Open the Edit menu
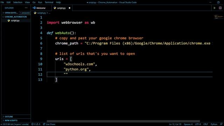Screen dimensions: 224x126 8,2
